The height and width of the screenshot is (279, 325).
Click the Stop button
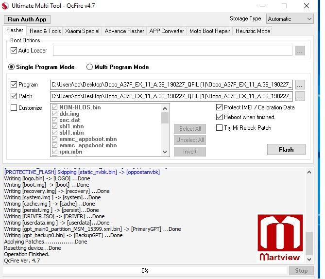click(x=301, y=271)
